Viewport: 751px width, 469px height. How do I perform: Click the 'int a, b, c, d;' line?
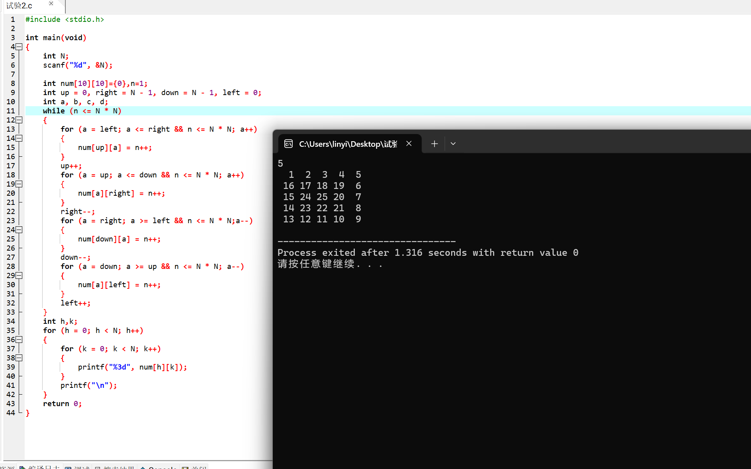75,101
